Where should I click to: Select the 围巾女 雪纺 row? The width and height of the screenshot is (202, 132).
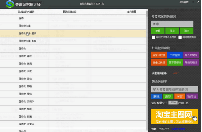click(x=73, y=94)
